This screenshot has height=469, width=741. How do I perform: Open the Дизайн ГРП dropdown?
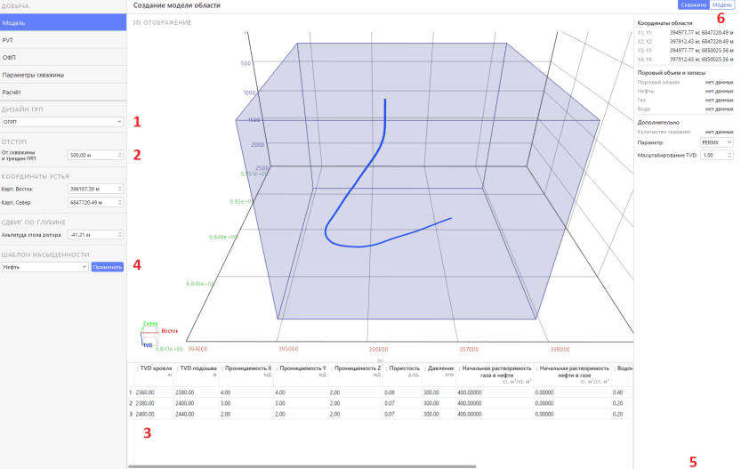(x=62, y=121)
